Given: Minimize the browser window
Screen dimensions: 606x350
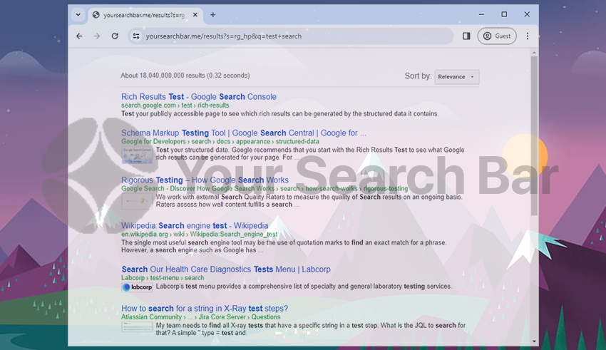Looking at the screenshot, I should (x=481, y=14).
